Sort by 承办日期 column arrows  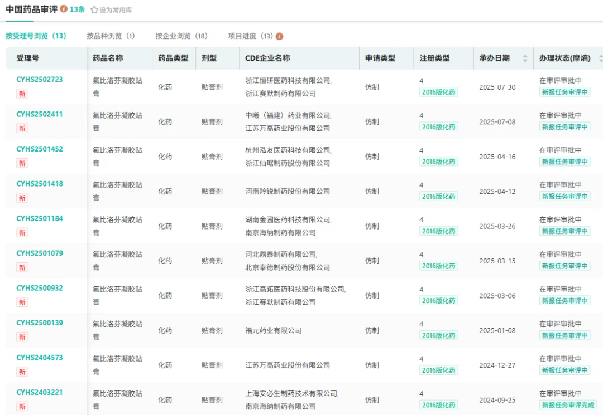525,58
